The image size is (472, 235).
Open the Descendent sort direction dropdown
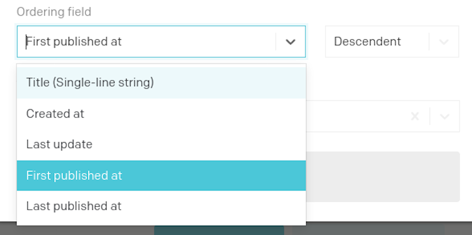pyautogui.click(x=392, y=42)
